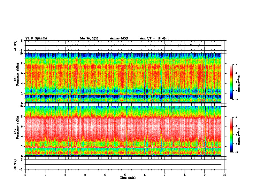253x196 pixels.
Task: Click the ch.2 spectrogram color scale bar
Action: pyautogui.click(x=231, y=135)
